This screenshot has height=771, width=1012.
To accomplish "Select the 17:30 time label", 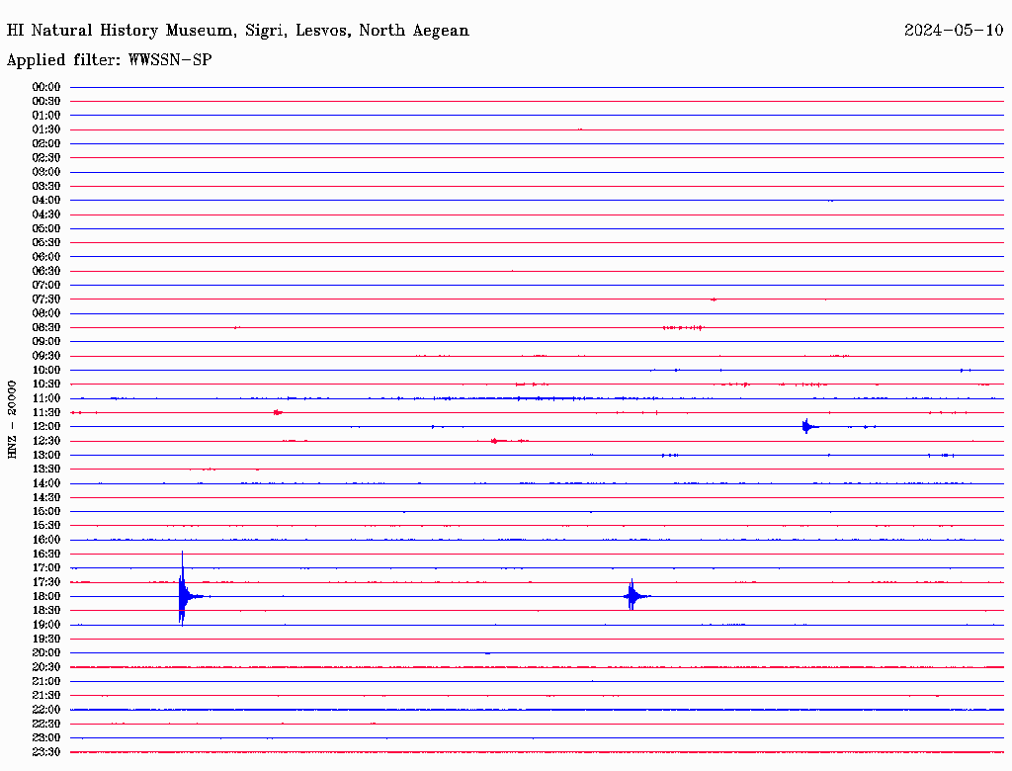I will [x=46, y=582].
